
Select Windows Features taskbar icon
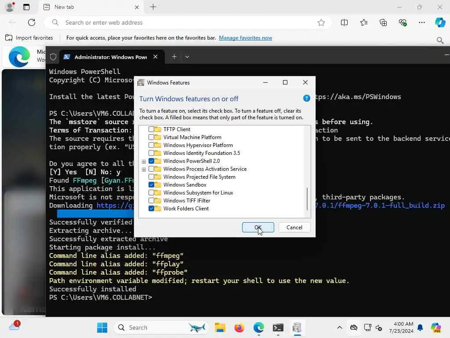(x=297, y=327)
